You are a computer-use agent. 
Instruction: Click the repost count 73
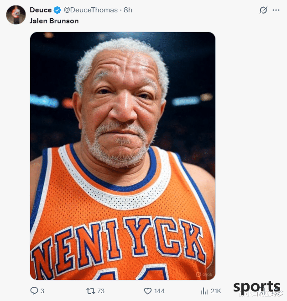[101, 291]
